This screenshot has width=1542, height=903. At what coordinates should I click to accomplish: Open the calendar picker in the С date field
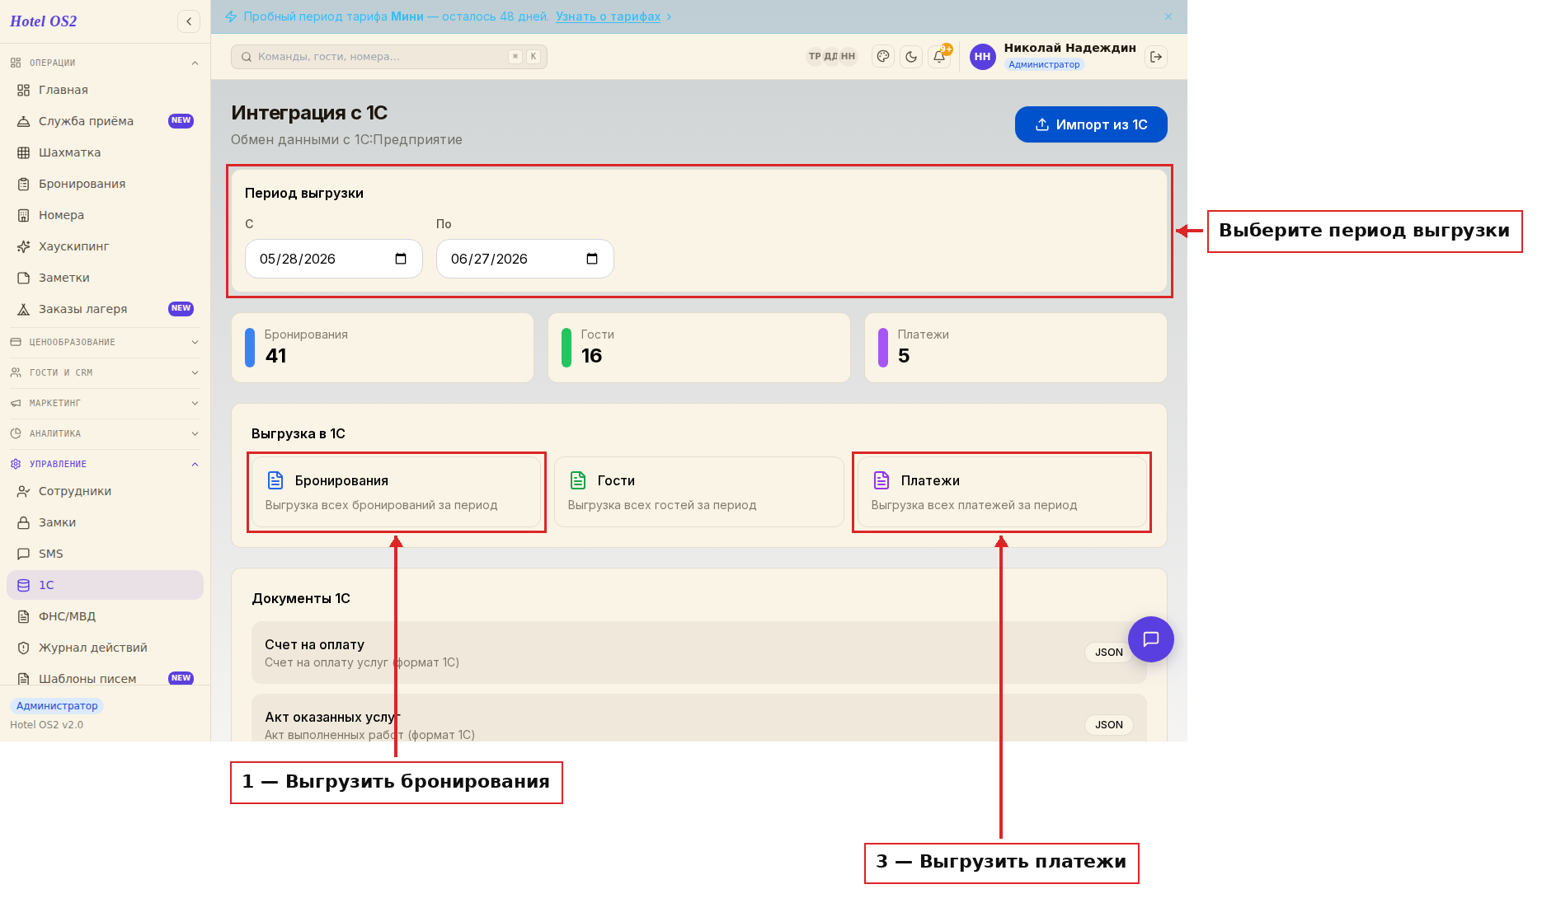[401, 259]
